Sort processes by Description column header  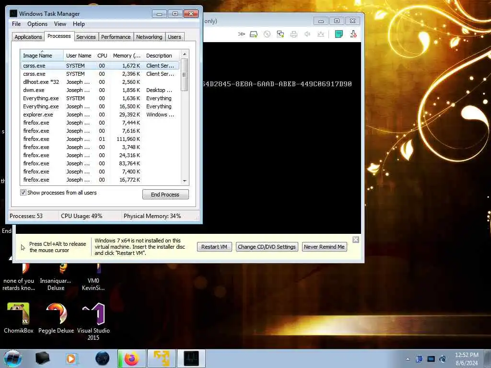[x=162, y=56]
